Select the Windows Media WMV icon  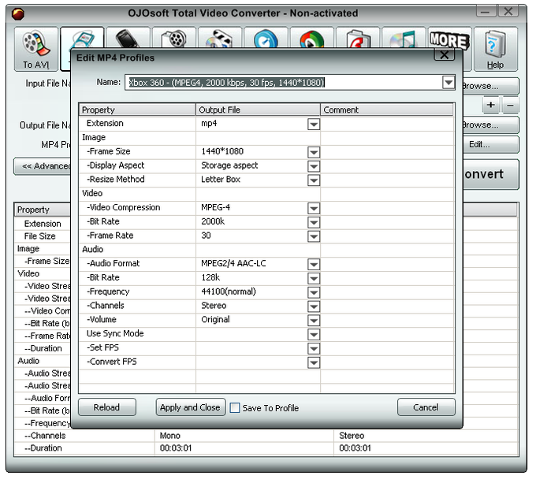tap(312, 39)
